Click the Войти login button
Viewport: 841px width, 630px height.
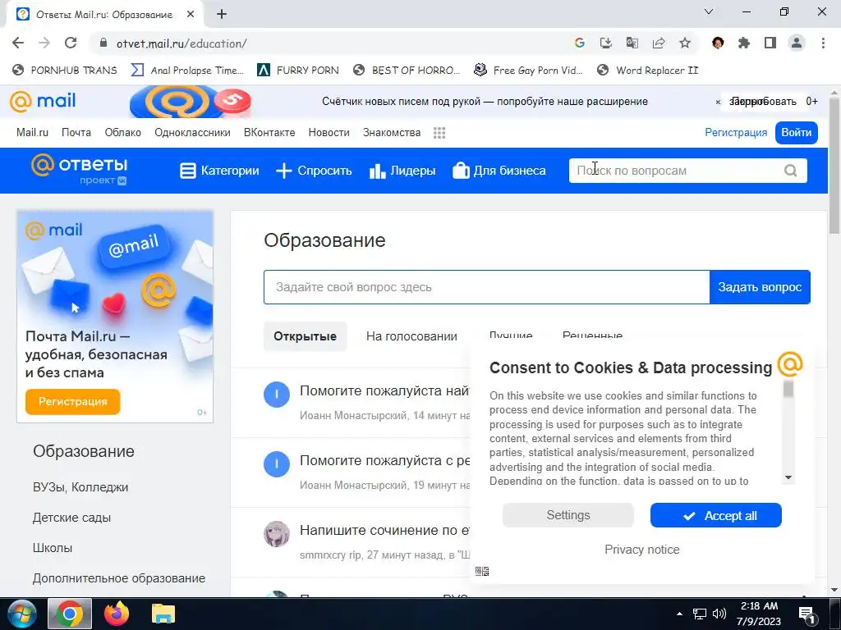click(796, 132)
